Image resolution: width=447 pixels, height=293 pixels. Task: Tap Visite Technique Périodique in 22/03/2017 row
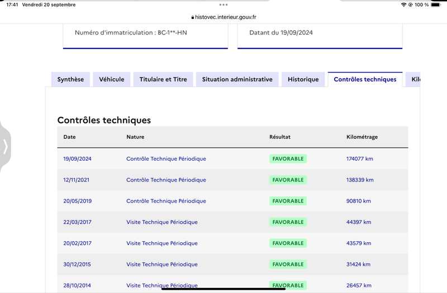(162, 222)
